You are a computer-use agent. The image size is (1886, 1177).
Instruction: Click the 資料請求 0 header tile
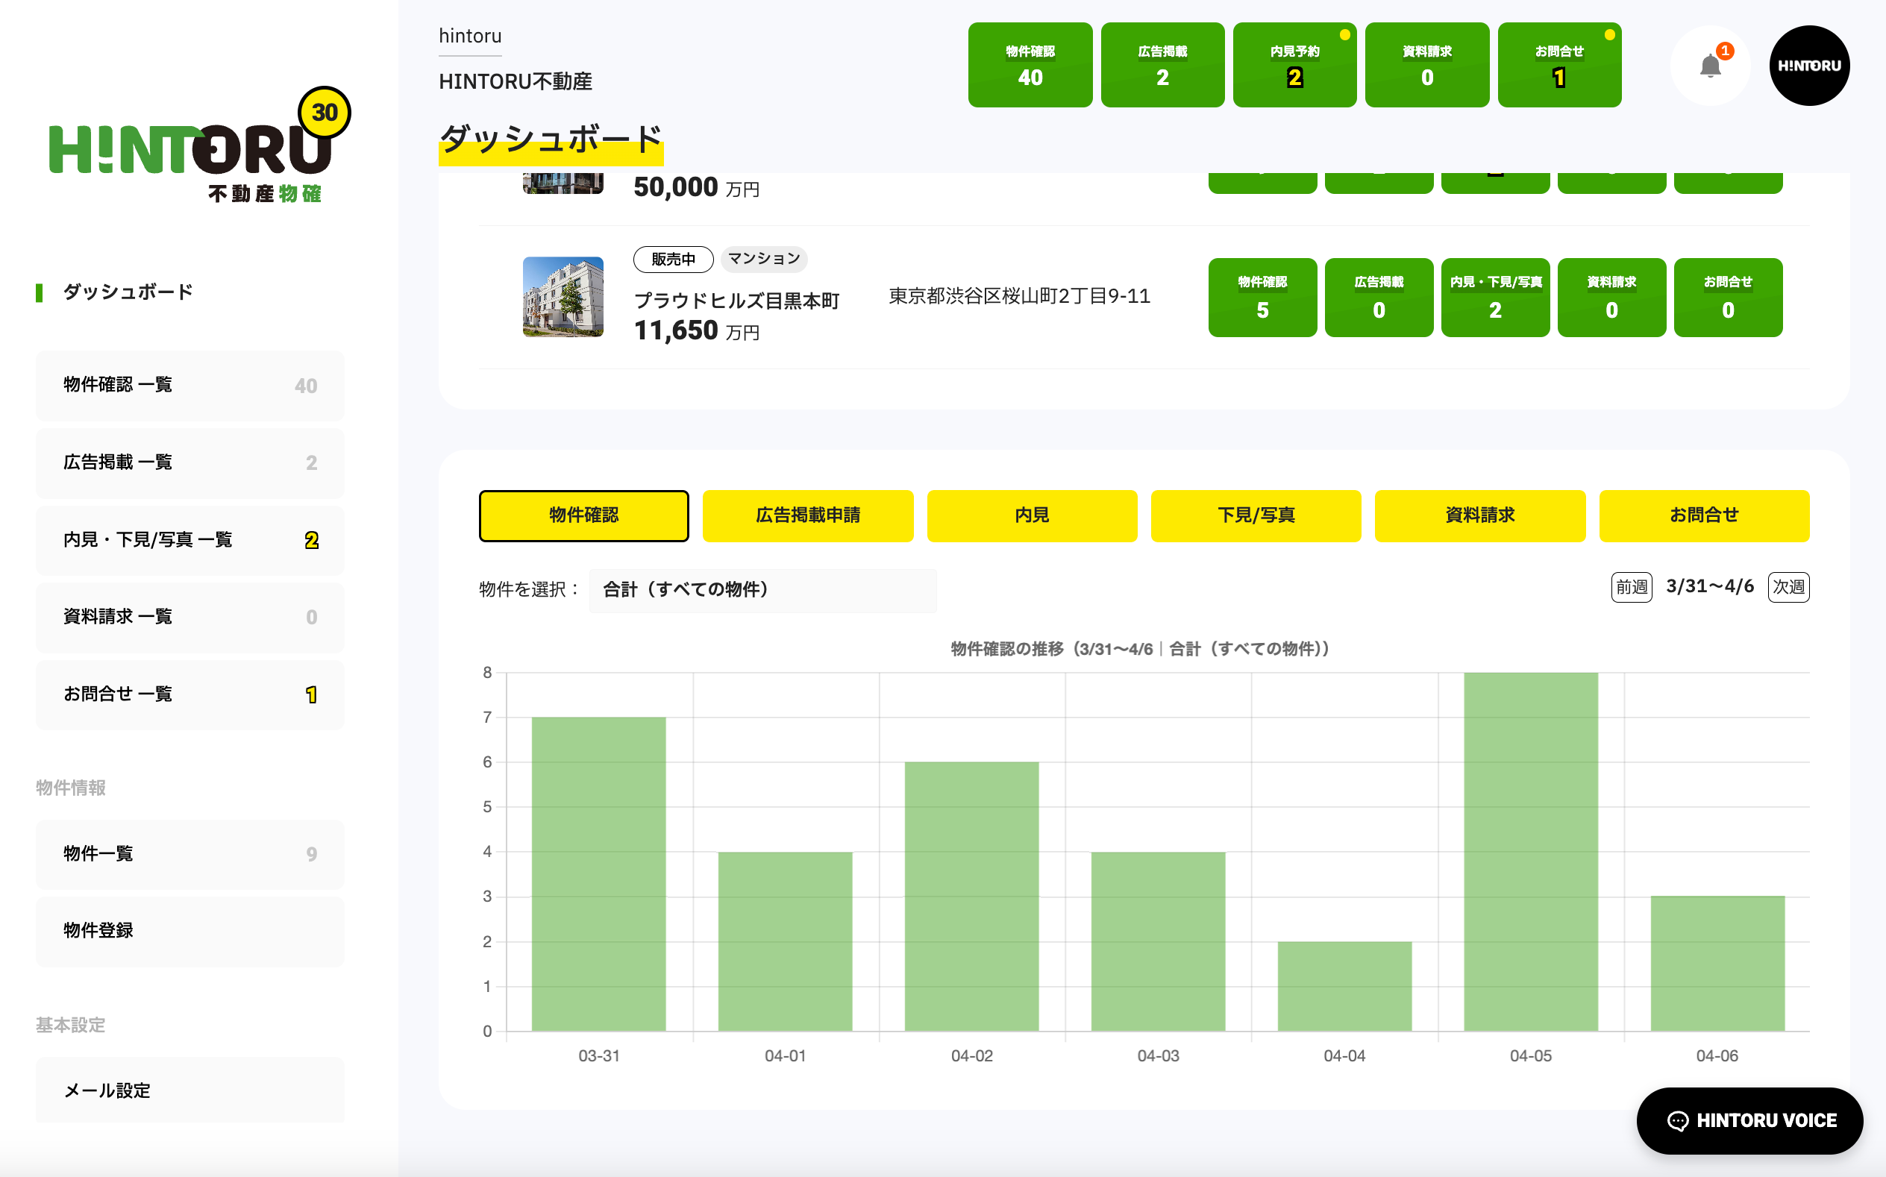(1426, 66)
